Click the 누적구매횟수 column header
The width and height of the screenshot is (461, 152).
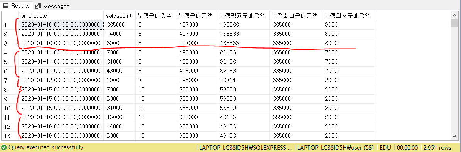point(156,15)
